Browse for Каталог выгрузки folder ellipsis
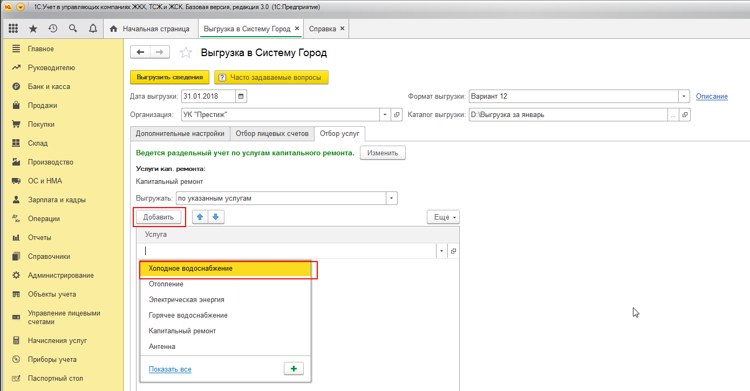The height and width of the screenshot is (391, 750). pyautogui.click(x=673, y=115)
